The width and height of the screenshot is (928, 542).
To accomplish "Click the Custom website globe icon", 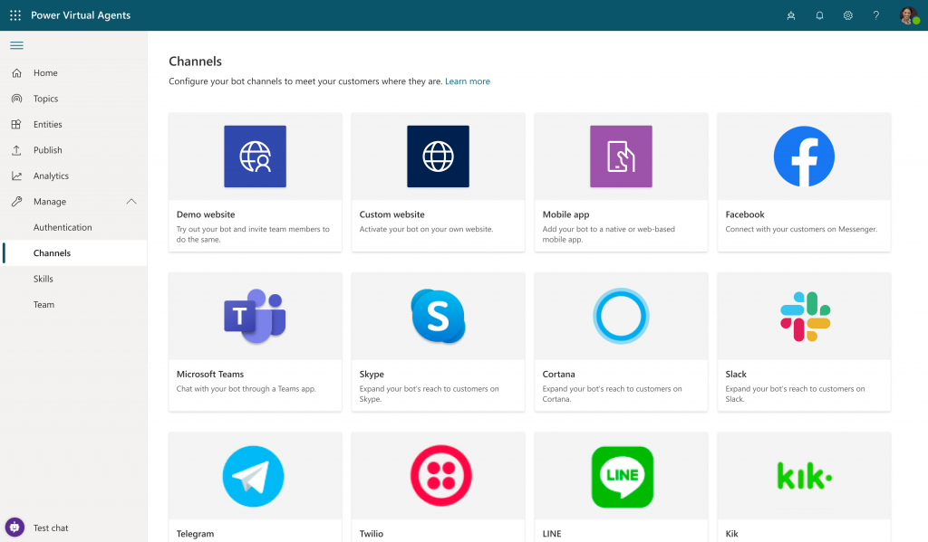I will (x=438, y=157).
